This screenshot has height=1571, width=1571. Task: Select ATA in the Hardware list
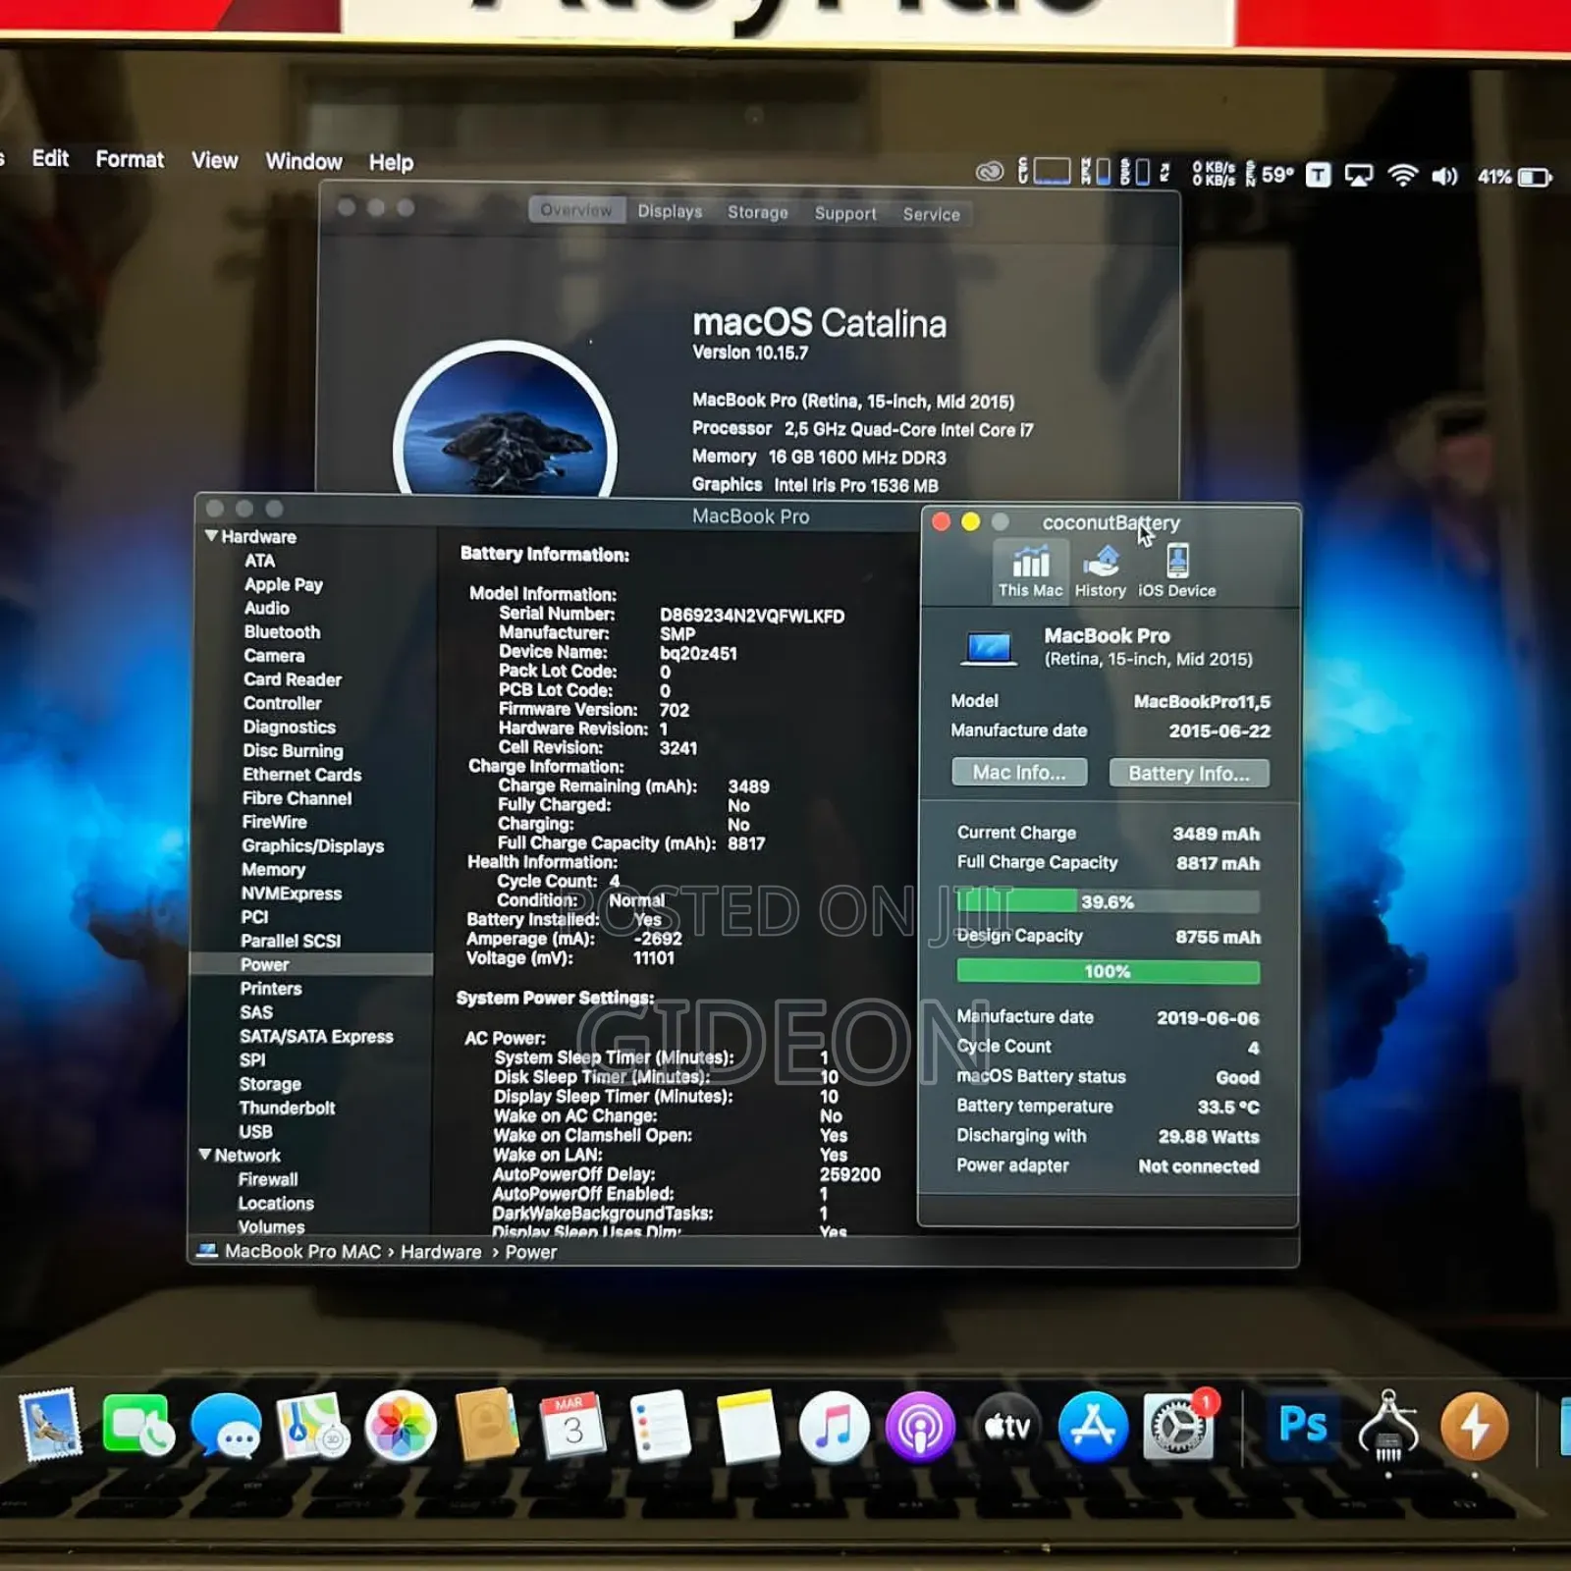point(259,561)
